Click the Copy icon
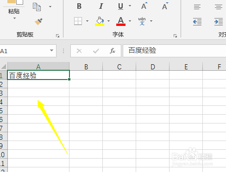 pyautogui.click(x=37, y=7)
